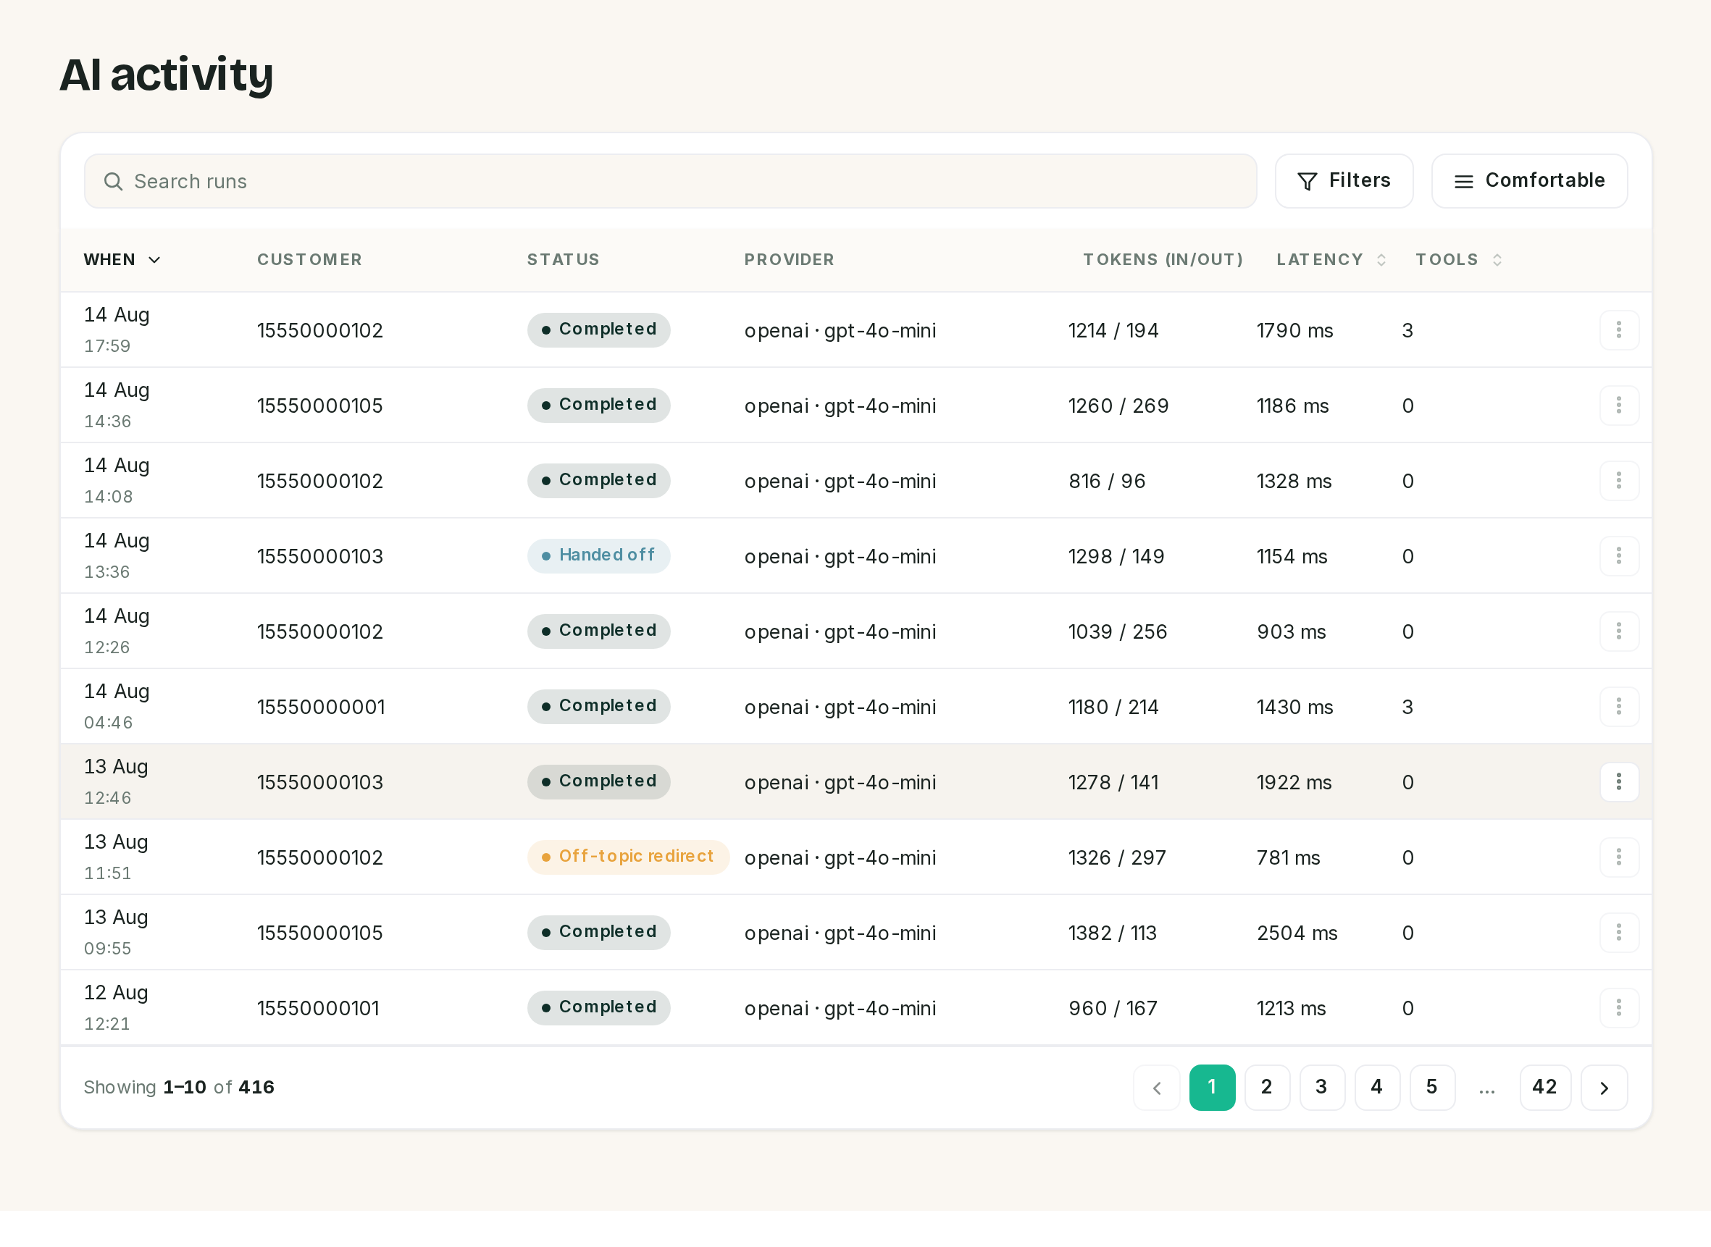Click the 12 Aug 12:21 timestamp
1711x1247 pixels.
[x=117, y=1008]
